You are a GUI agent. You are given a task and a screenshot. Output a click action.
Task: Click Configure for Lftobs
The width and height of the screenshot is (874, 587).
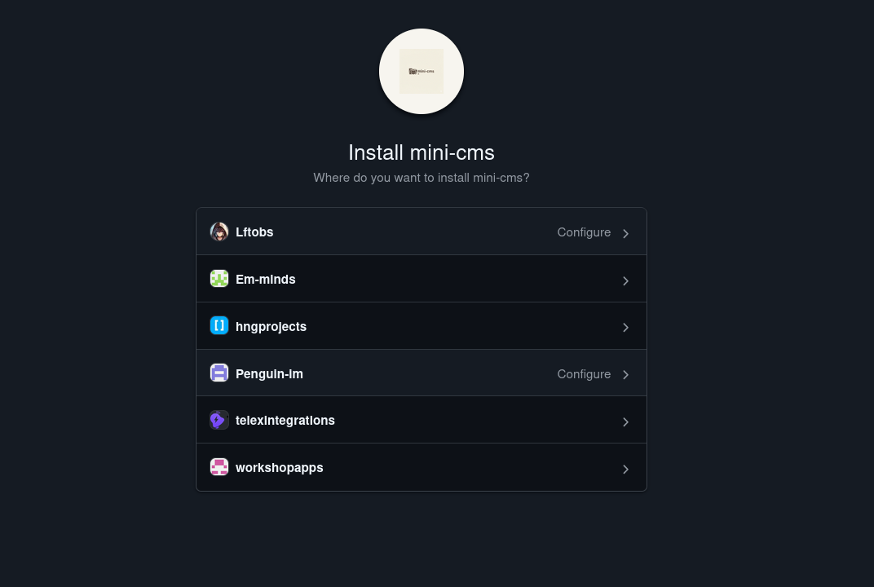[584, 232]
